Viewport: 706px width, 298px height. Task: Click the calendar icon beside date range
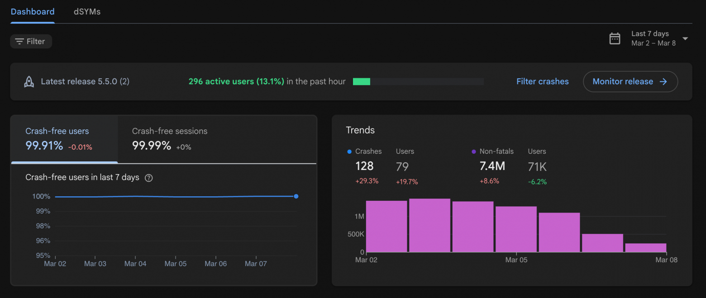pos(615,38)
